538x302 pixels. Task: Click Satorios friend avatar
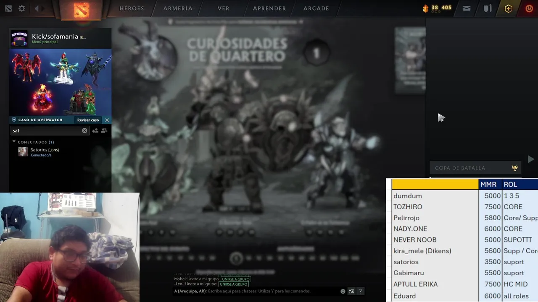23,152
